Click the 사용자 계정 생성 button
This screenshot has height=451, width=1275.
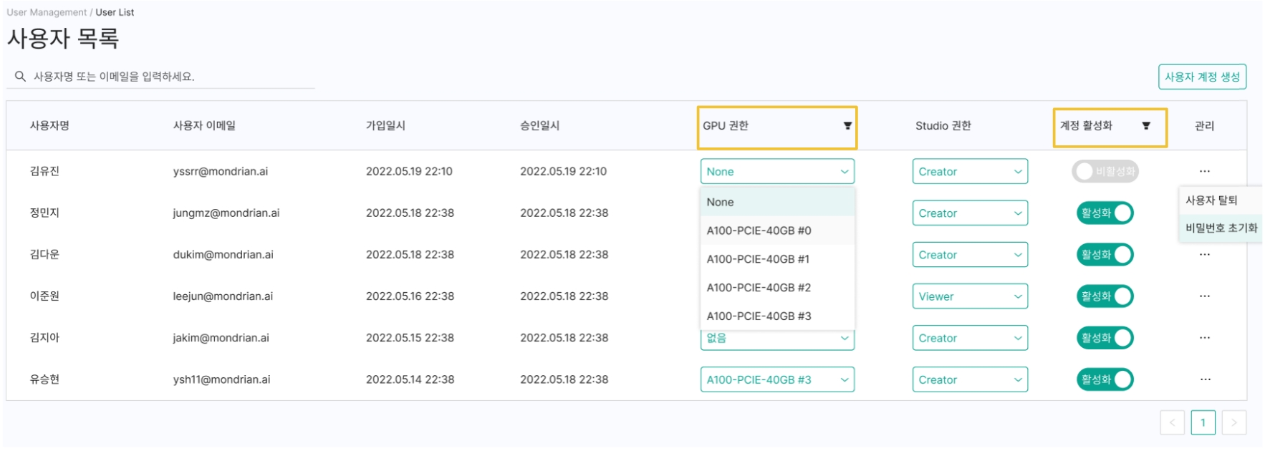(x=1202, y=77)
